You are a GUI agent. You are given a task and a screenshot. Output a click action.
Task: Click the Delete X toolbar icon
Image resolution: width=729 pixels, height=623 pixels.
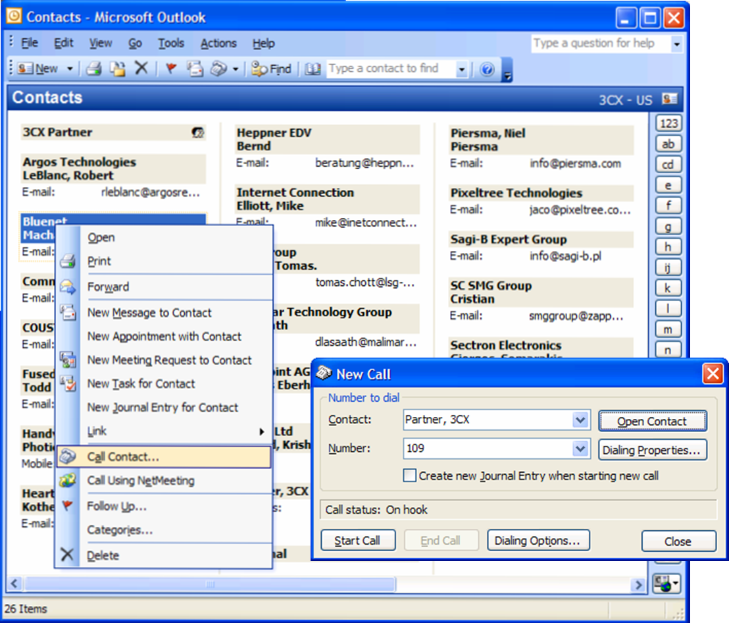click(x=141, y=68)
